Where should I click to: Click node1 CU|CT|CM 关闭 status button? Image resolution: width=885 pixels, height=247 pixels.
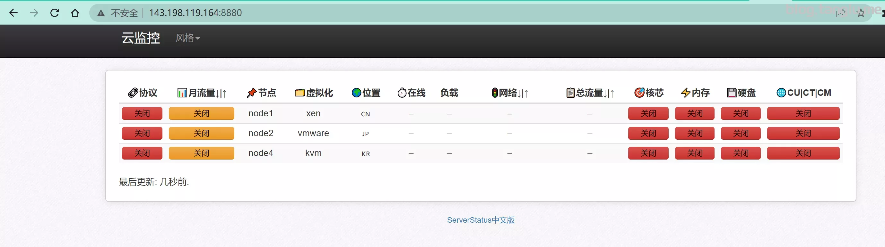[803, 113]
